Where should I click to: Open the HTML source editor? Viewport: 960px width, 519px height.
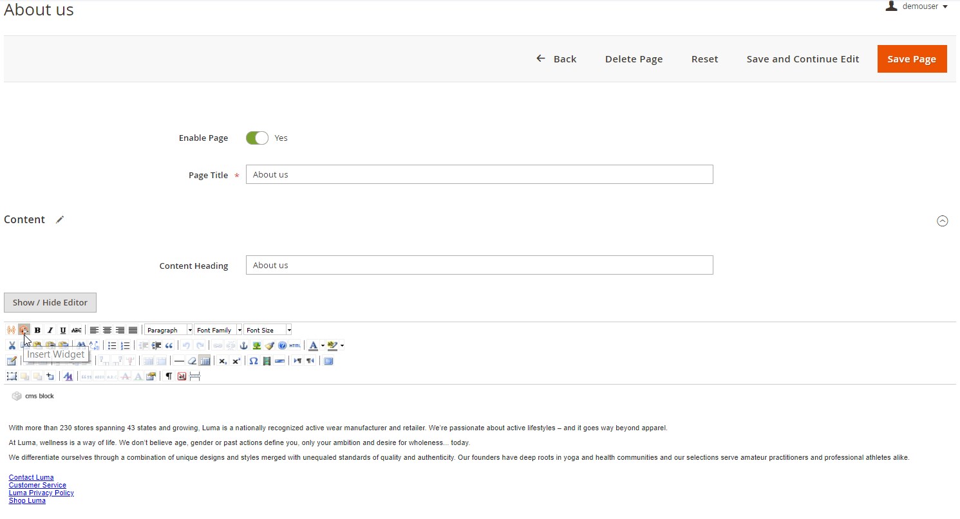pos(295,345)
